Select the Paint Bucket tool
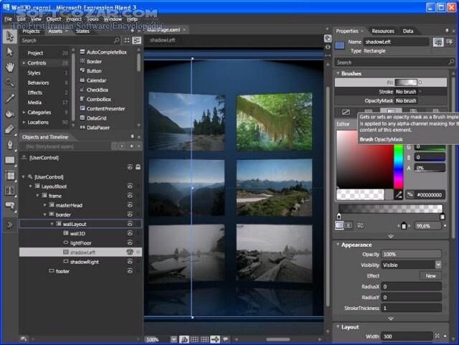The image size is (459, 345). coord(9,113)
